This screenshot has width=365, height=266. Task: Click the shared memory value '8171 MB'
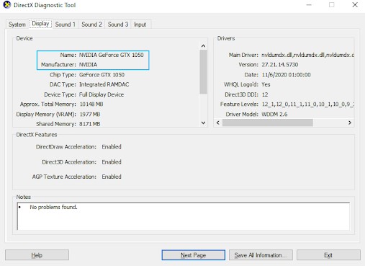point(90,124)
